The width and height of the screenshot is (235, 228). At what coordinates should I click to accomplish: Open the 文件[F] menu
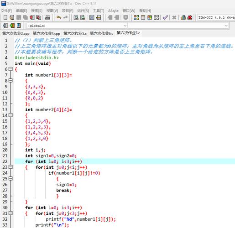point(6,10)
